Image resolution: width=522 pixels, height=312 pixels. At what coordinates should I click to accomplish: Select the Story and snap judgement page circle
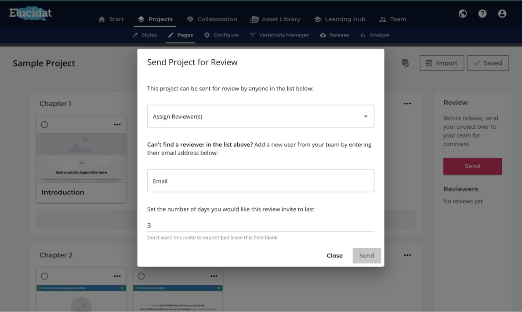click(x=45, y=276)
